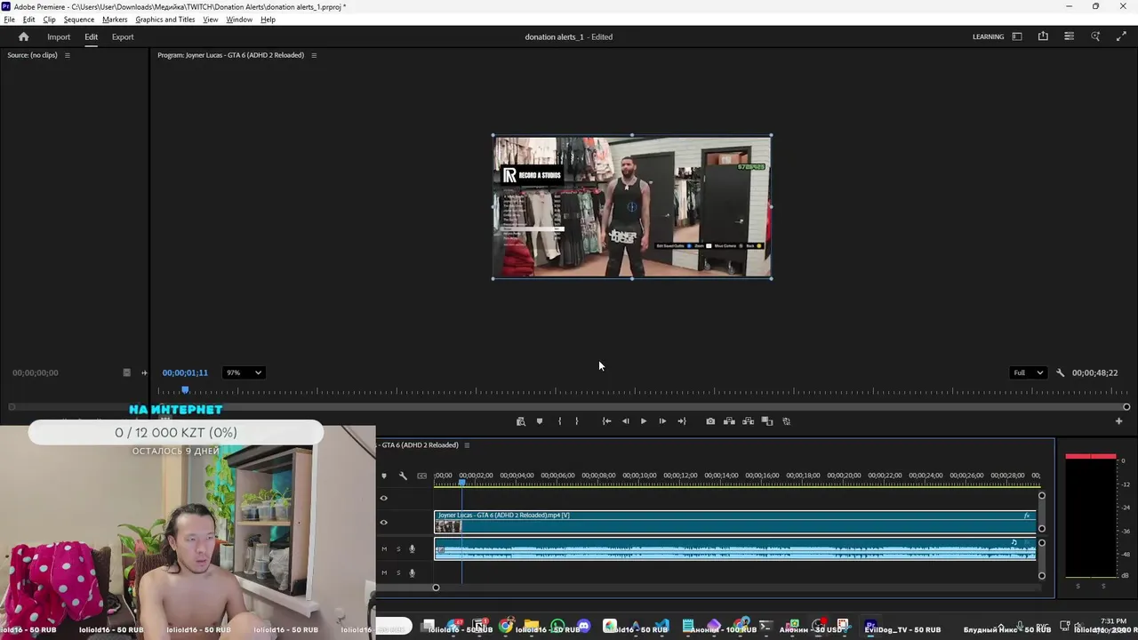Open the Program monitor panel menu

tap(313, 55)
